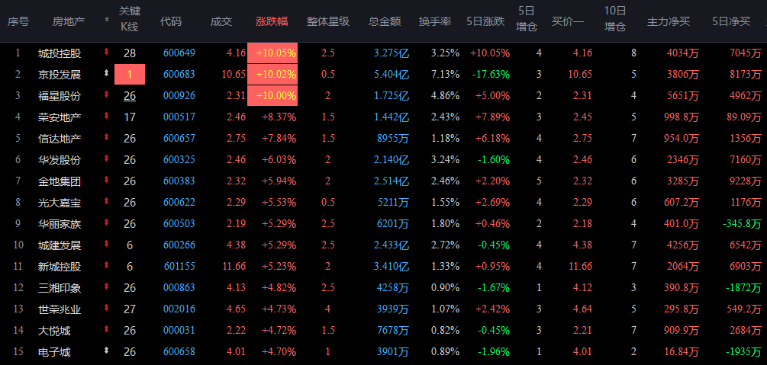Sort by the 总金额 column header

[385, 21]
